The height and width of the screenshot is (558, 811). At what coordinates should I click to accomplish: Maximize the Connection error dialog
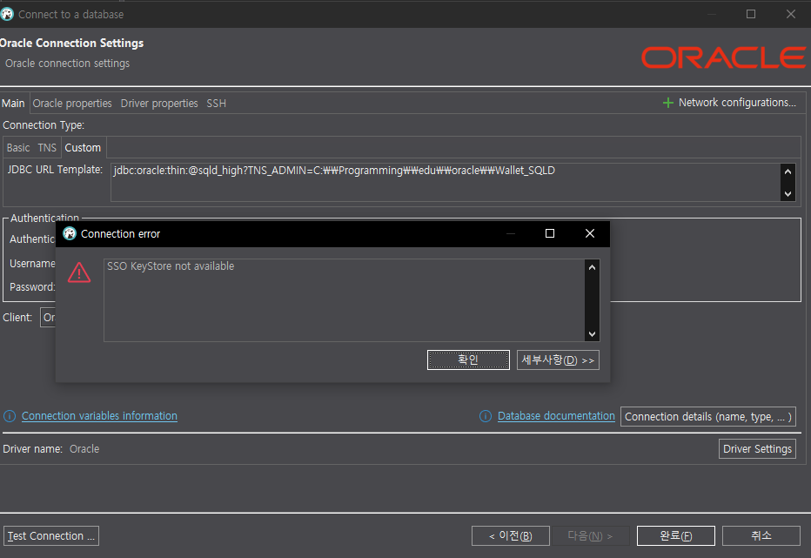[x=550, y=233]
